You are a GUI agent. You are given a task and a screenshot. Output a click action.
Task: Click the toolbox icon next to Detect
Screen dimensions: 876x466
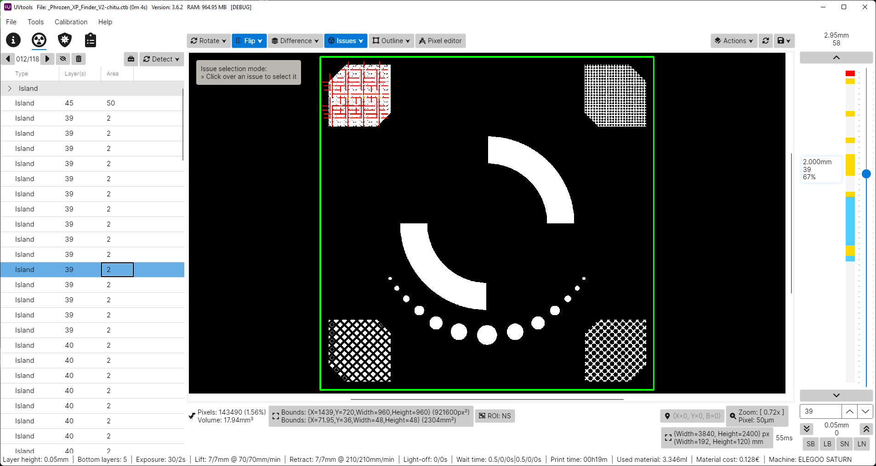[131, 59]
